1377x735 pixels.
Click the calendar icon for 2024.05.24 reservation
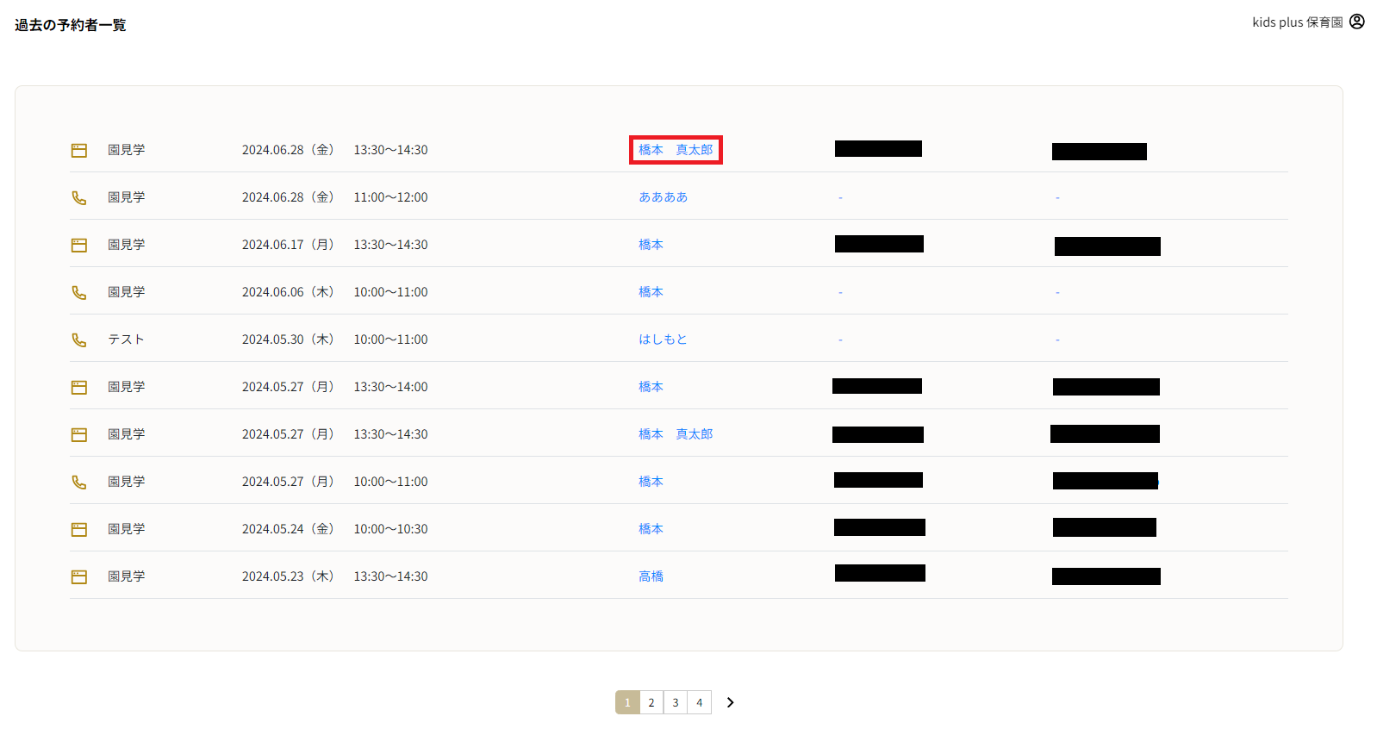point(79,529)
